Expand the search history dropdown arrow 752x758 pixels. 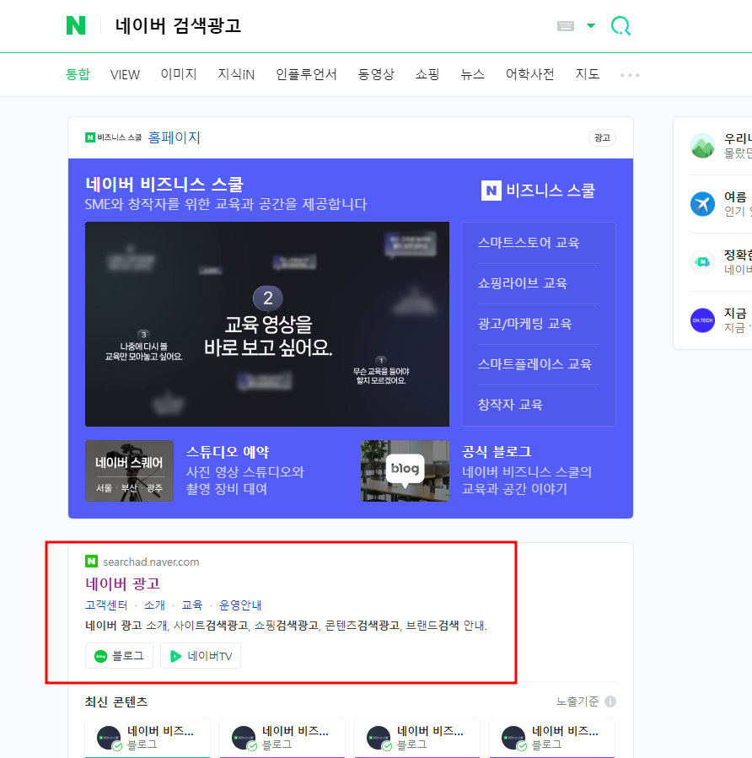point(591,25)
